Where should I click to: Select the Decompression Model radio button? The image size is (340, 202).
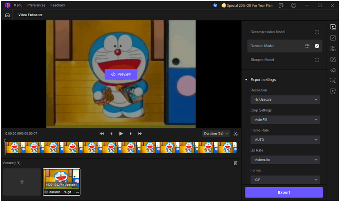point(317,32)
